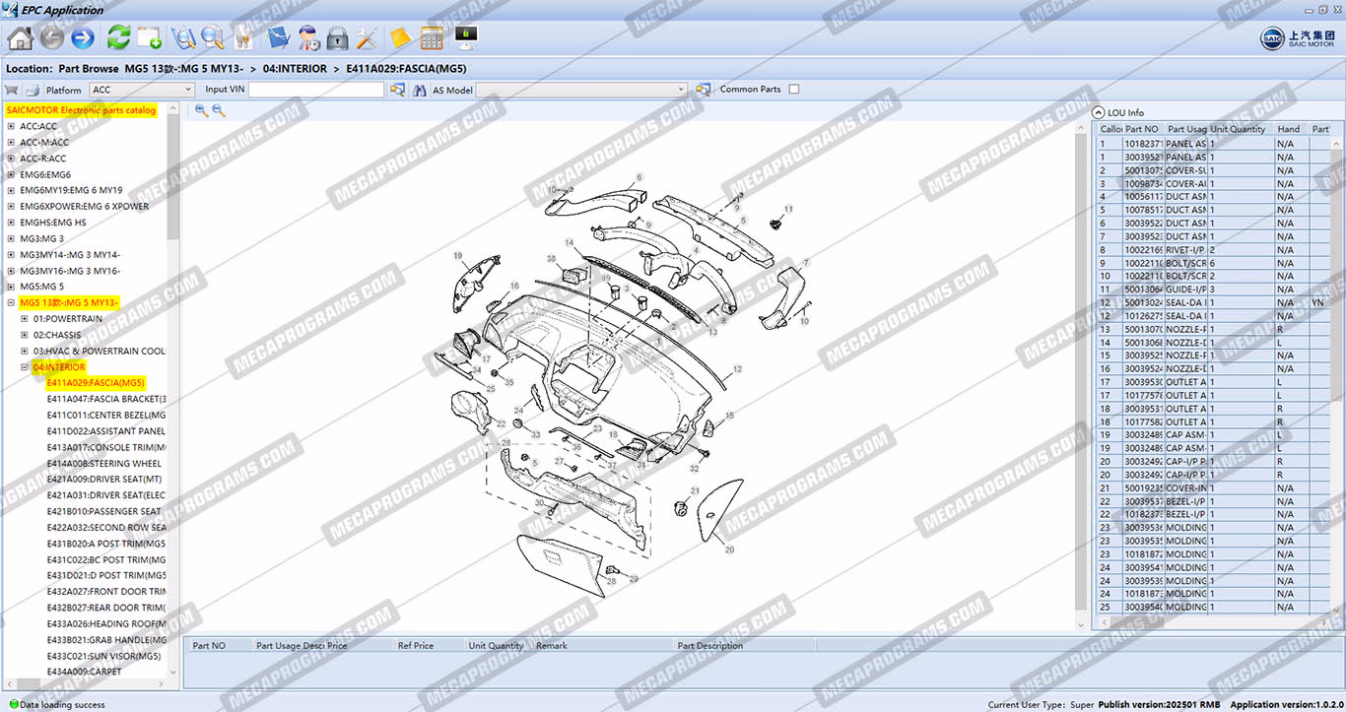Expand the 01:POWERTRAIN node
This screenshot has height=712, width=1346.
(25, 319)
